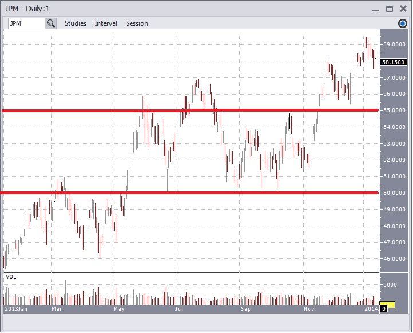Click the Jul date axis label
Viewport: 413px width, 333px height.
(x=179, y=309)
